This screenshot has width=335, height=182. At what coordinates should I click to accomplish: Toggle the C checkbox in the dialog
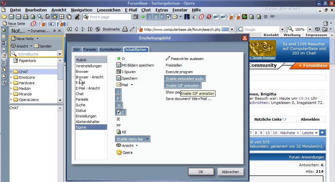tap(121, 112)
